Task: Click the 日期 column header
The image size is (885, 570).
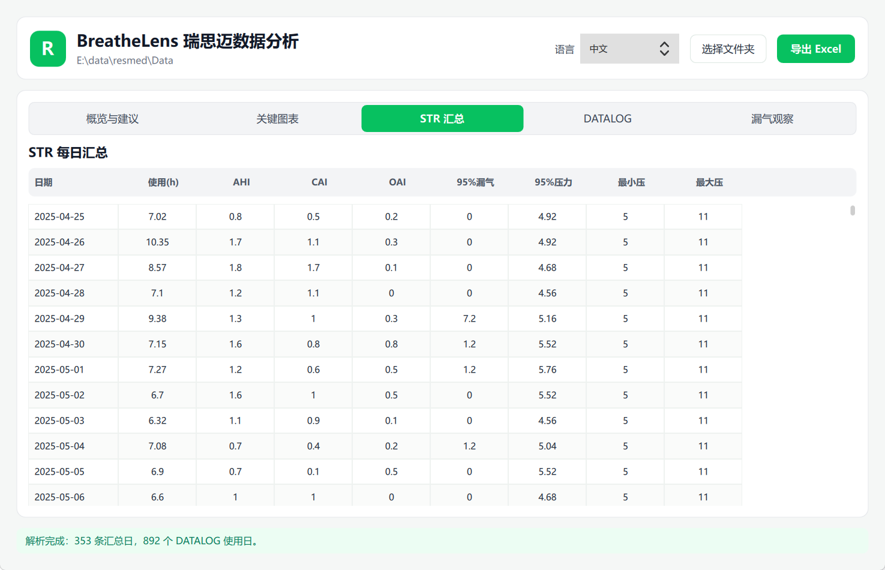Action: pyautogui.click(x=43, y=182)
